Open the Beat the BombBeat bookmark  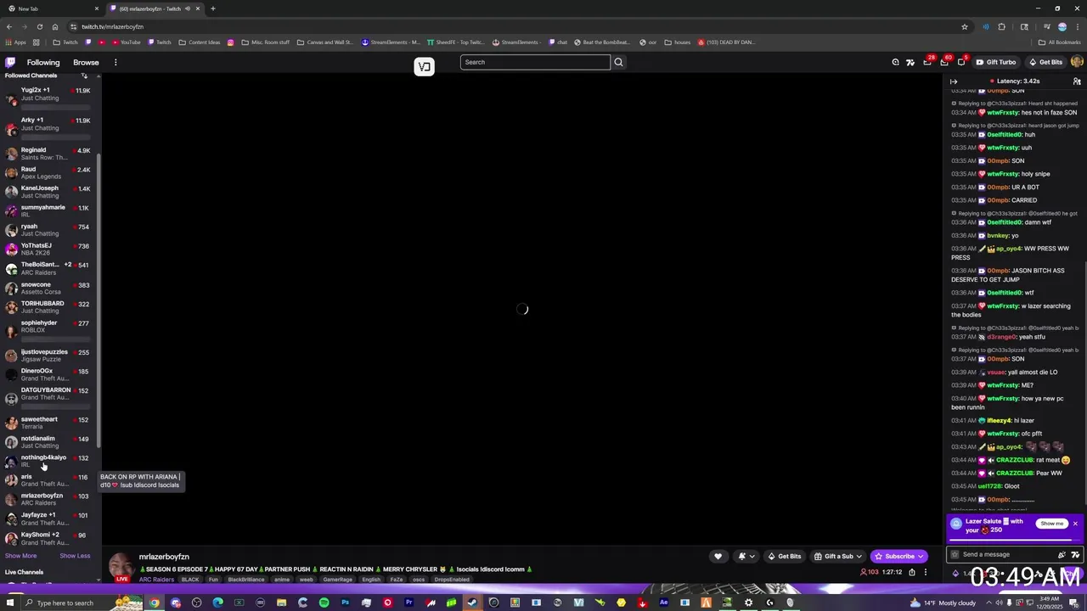click(602, 42)
